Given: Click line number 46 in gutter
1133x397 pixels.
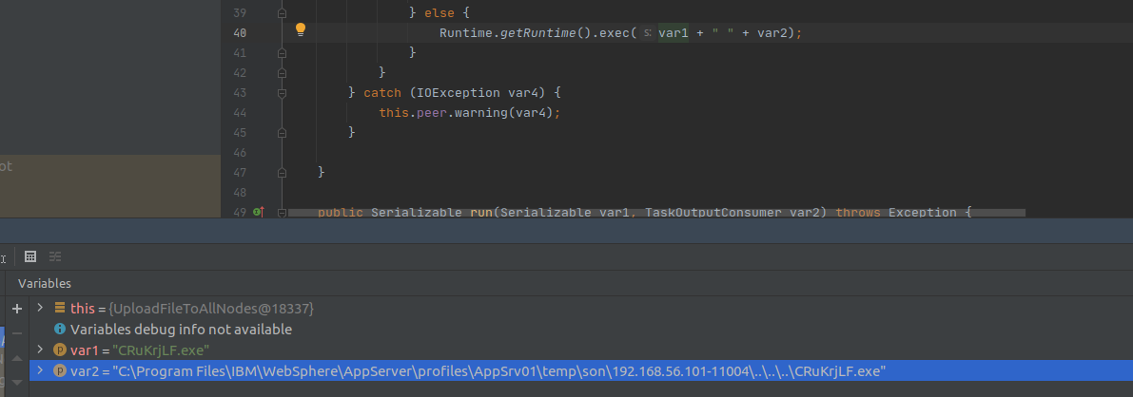Looking at the screenshot, I should point(240,153).
